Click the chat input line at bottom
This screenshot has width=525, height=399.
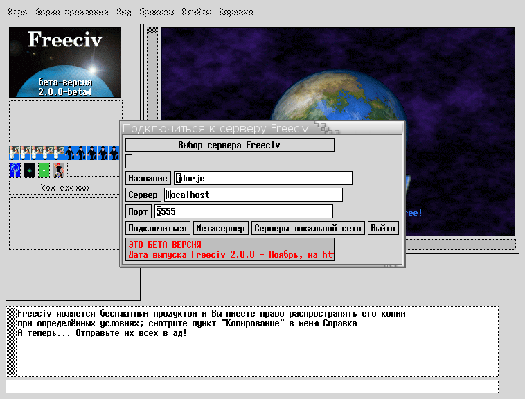(252, 387)
